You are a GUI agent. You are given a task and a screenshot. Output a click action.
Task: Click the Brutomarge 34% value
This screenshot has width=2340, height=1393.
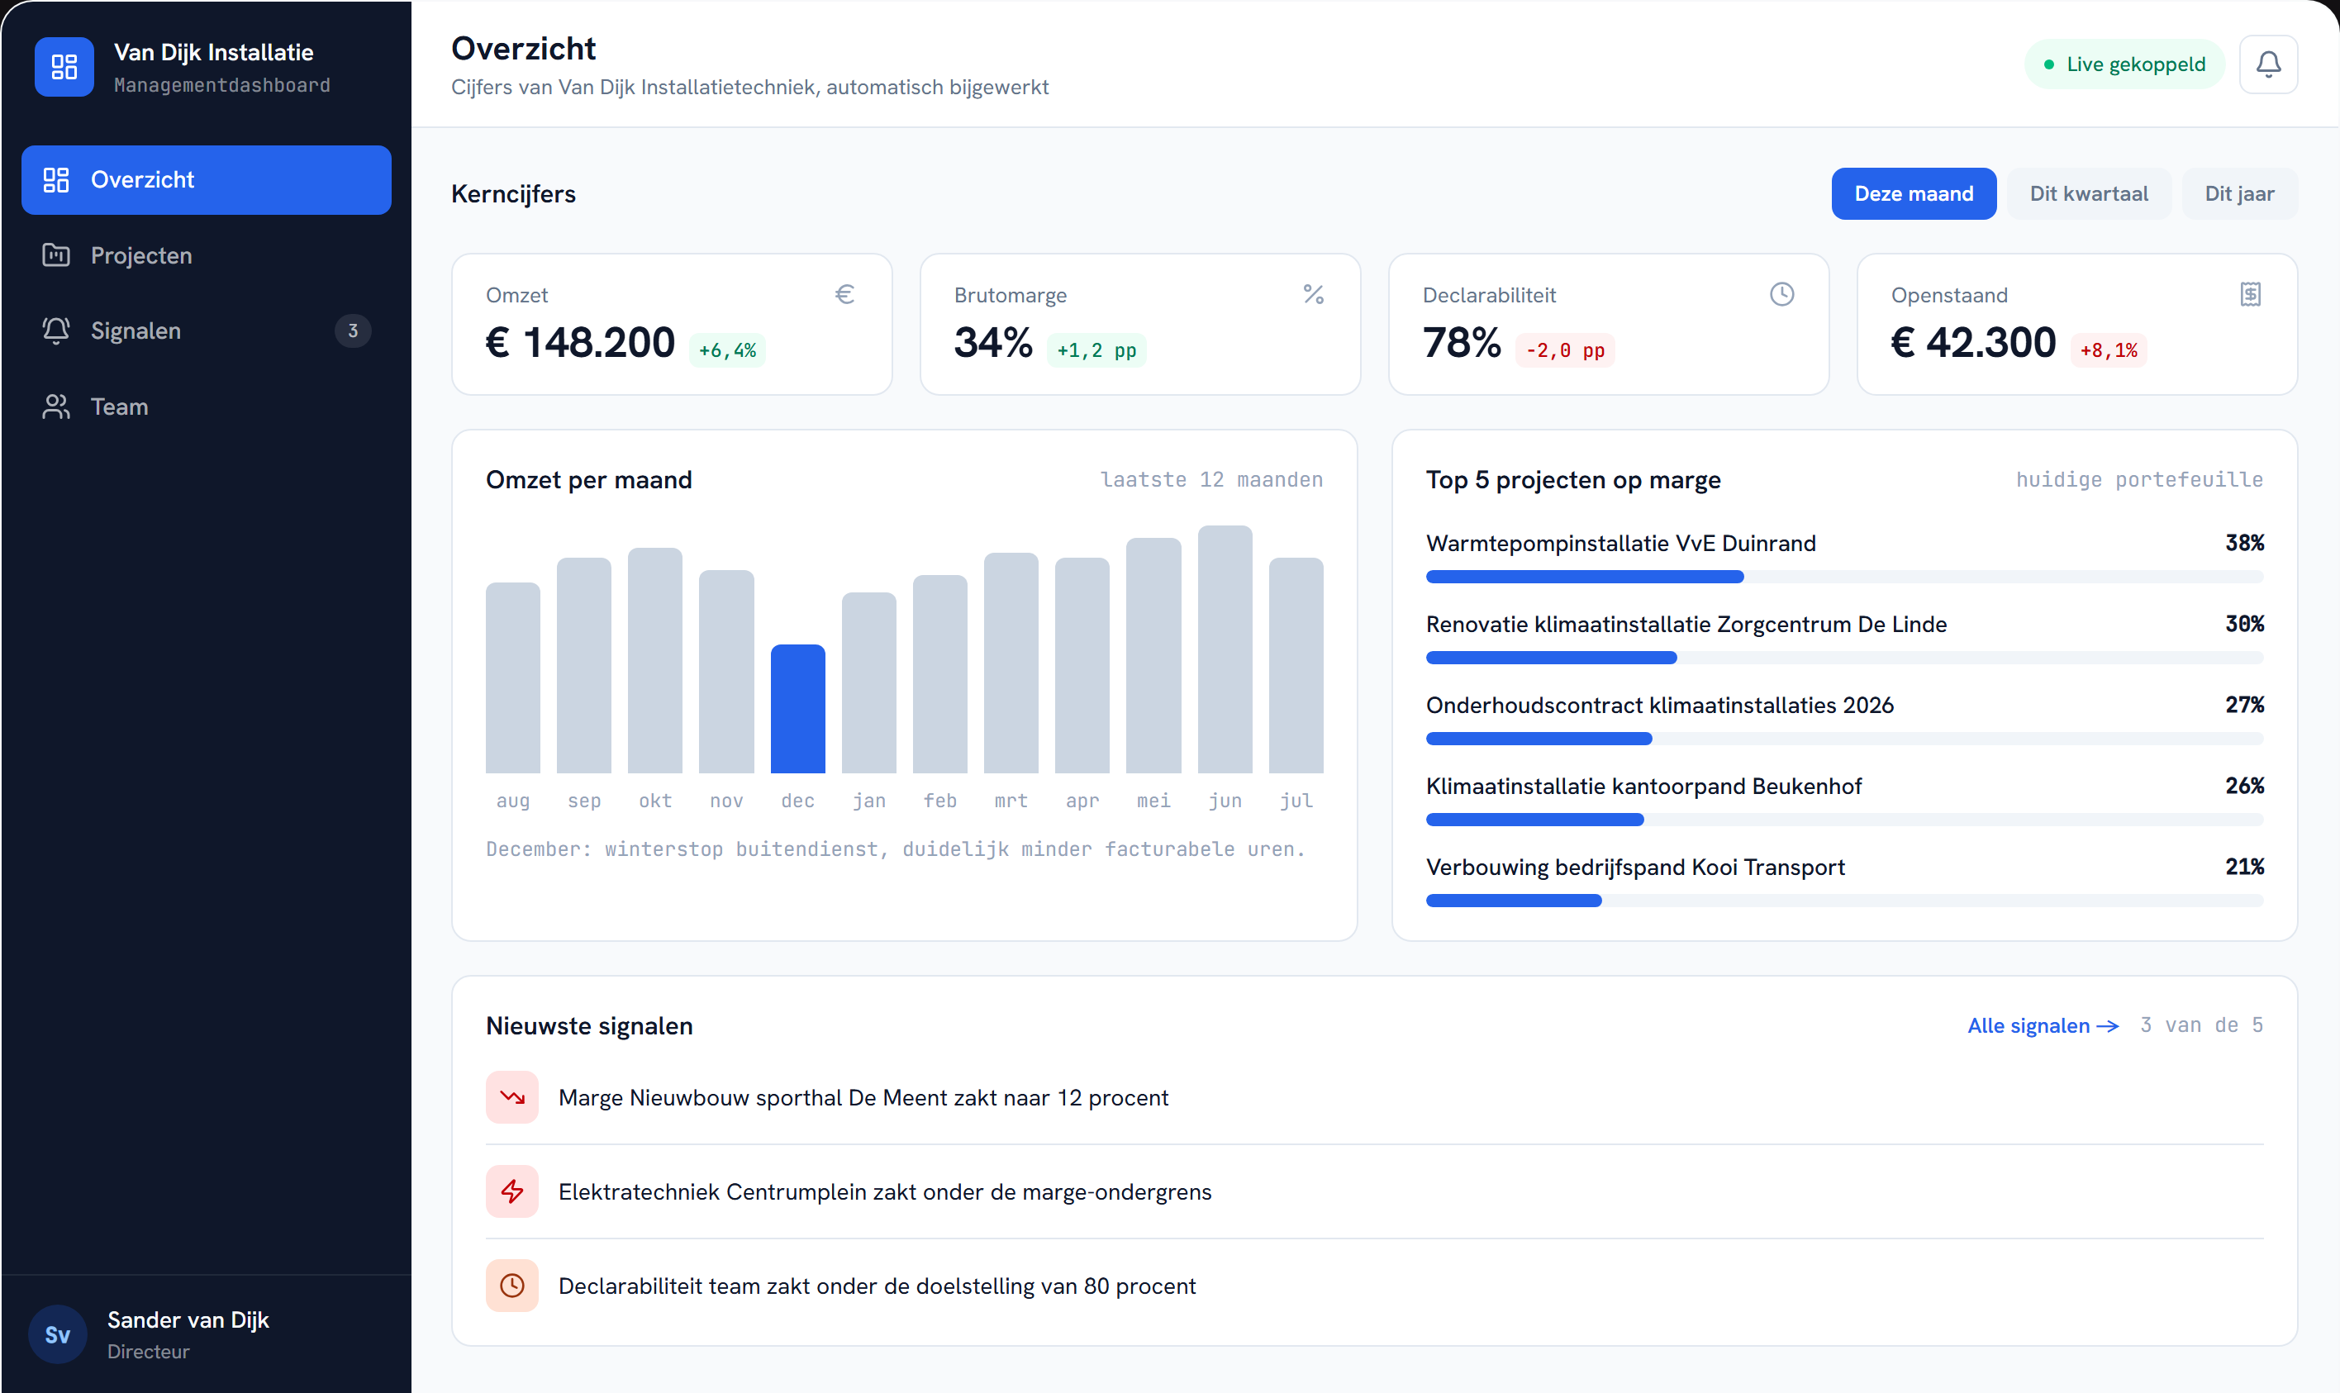[x=993, y=343]
